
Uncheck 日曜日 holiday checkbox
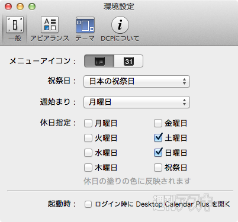coord(158,153)
